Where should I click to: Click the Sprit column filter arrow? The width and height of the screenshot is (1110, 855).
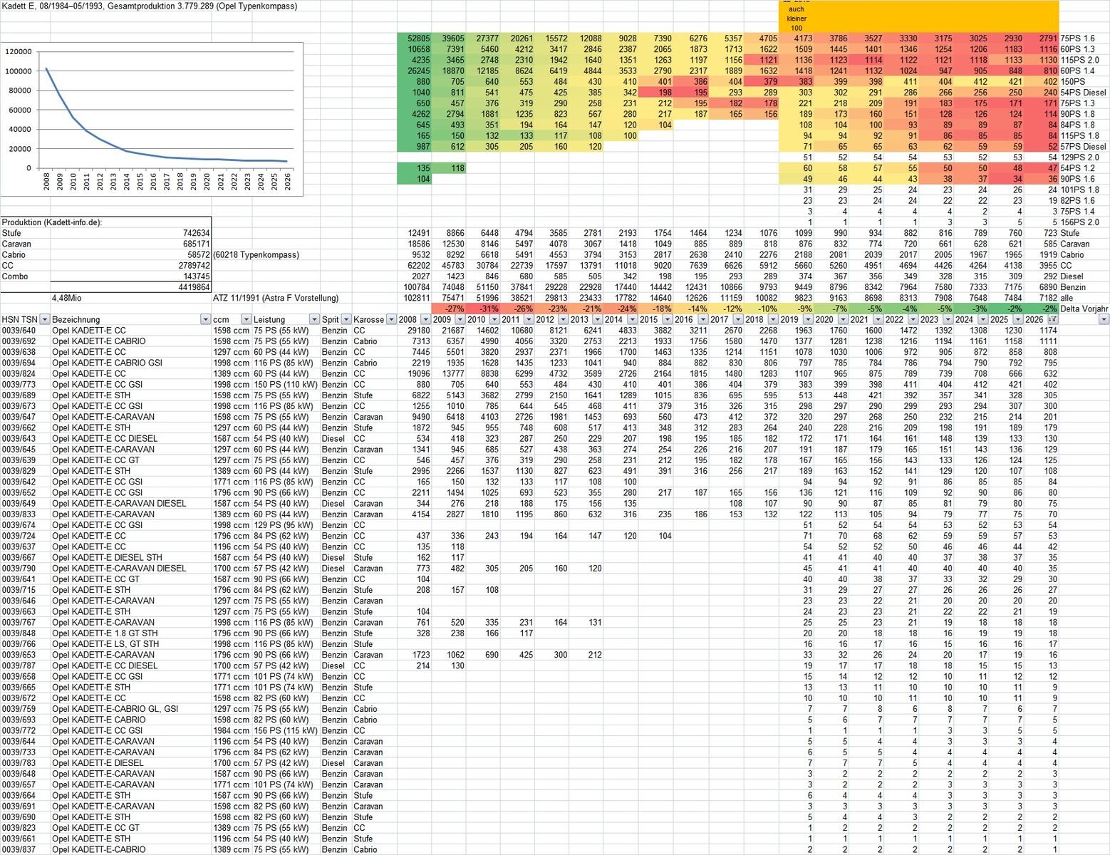[x=346, y=320]
